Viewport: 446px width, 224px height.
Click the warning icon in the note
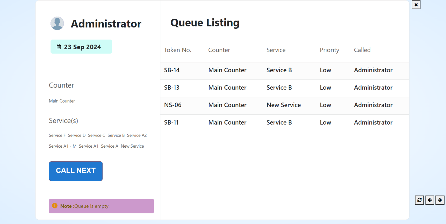(x=55, y=206)
